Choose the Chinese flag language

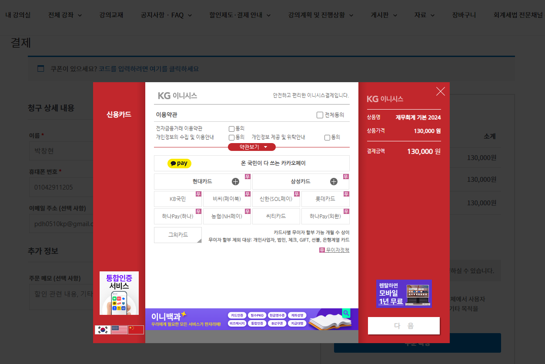point(136,330)
